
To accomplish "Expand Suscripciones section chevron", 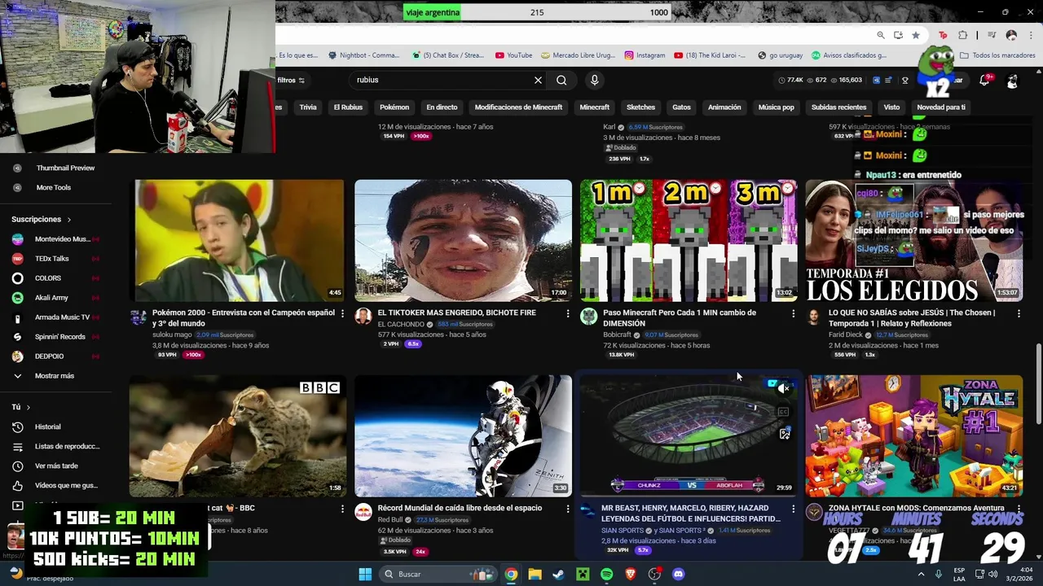I will [69, 220].
